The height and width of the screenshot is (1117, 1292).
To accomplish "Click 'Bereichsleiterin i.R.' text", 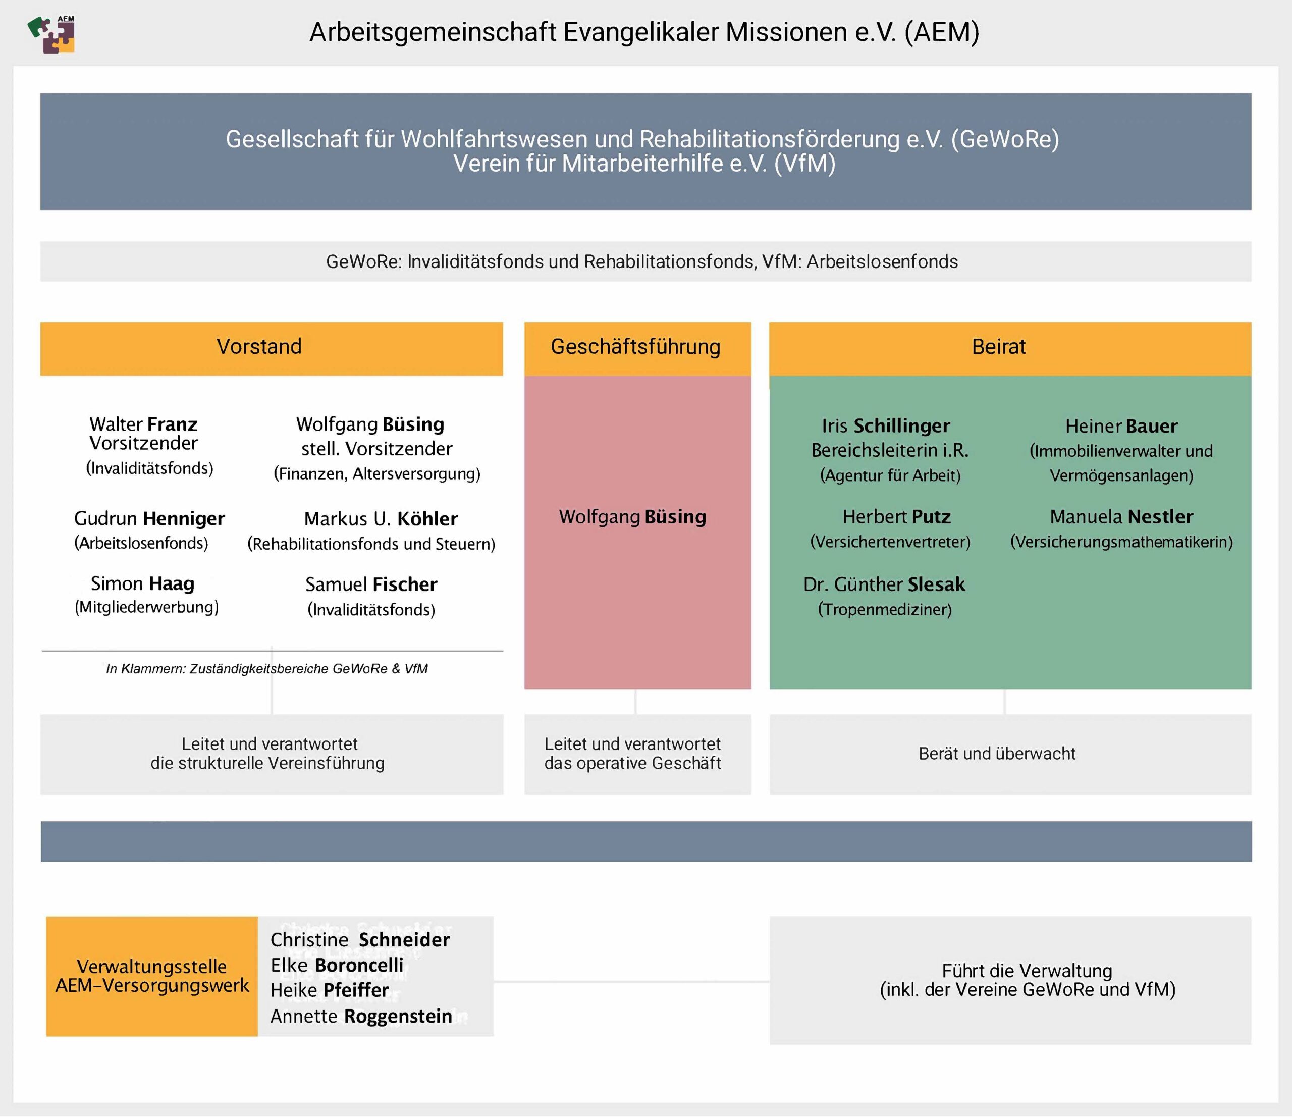I will 890,450.
